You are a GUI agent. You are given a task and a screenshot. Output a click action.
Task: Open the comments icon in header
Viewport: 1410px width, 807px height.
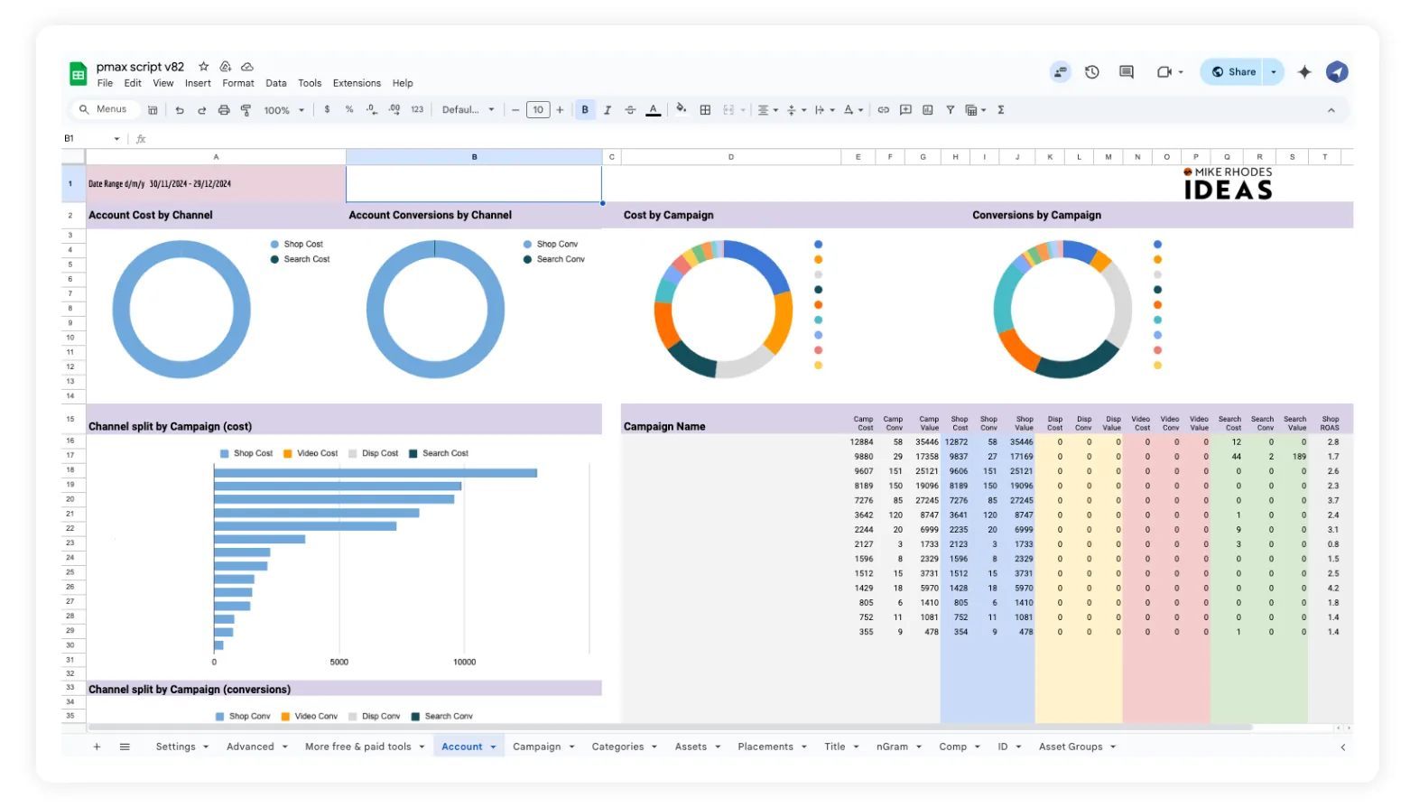coord(1126,72)
